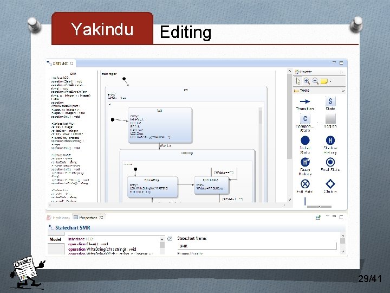Open the note tool dropdown arrow
390x293 pixels.
pyautogui.click(x=330, y=81)
